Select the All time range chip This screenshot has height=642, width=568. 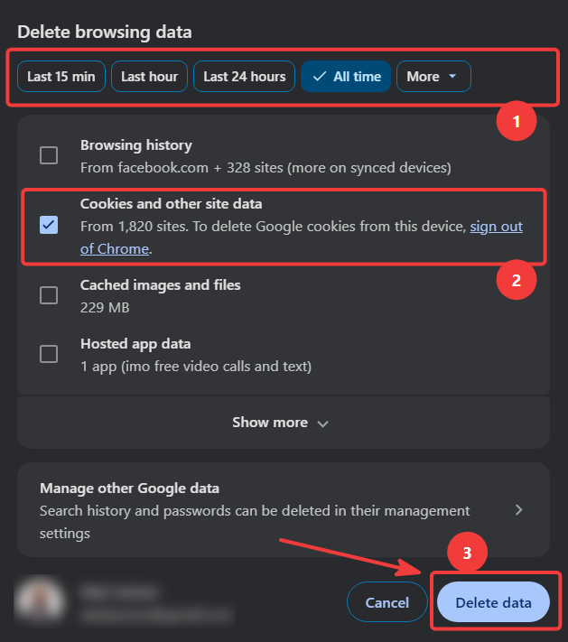pyautogui.click(x=346, y=77)
